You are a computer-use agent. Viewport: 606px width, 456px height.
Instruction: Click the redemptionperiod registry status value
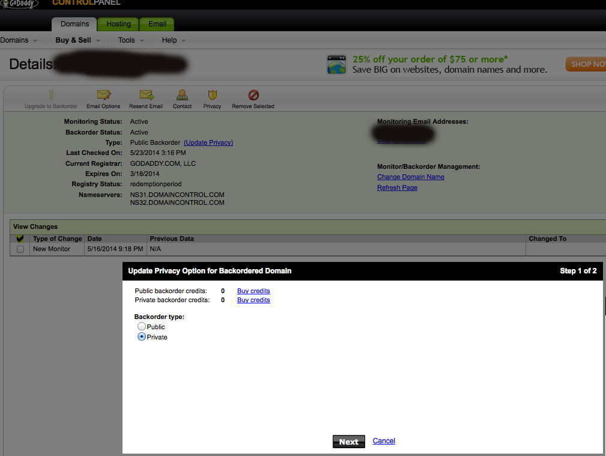[x=156, y=184]
